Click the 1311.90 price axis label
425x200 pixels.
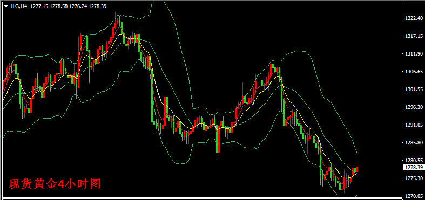tap(414, 54)
